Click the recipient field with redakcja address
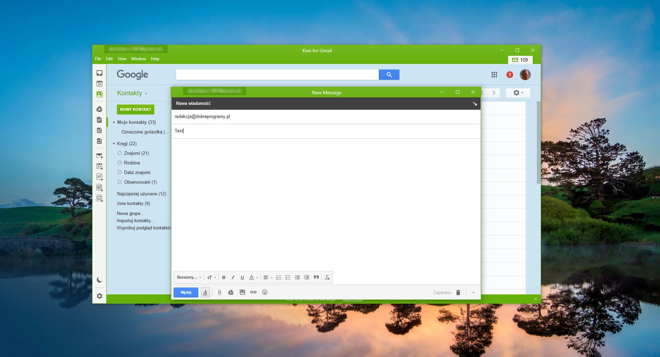660x357 pixels. (x=326, y=117)
